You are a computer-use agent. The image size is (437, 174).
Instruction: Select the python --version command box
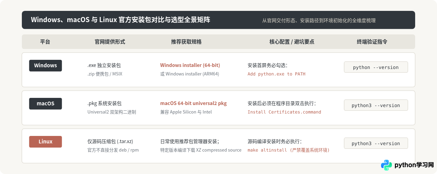coord(376,67)
